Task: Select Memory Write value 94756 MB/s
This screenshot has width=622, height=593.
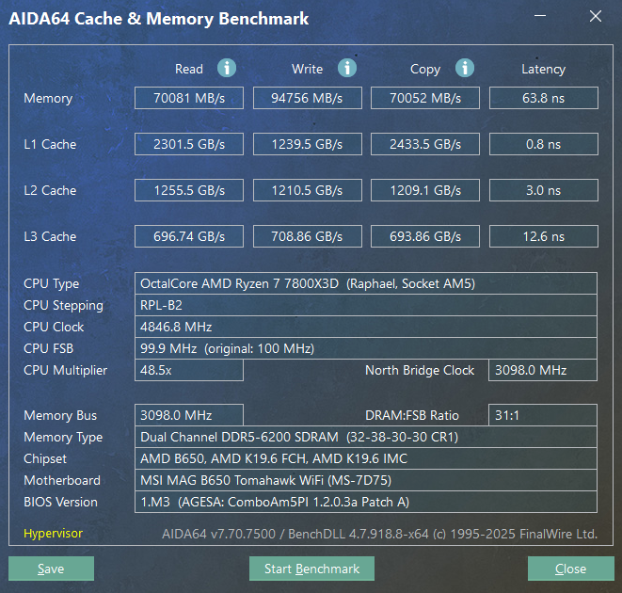Action: pyautogui.click(x=308, y=98)
